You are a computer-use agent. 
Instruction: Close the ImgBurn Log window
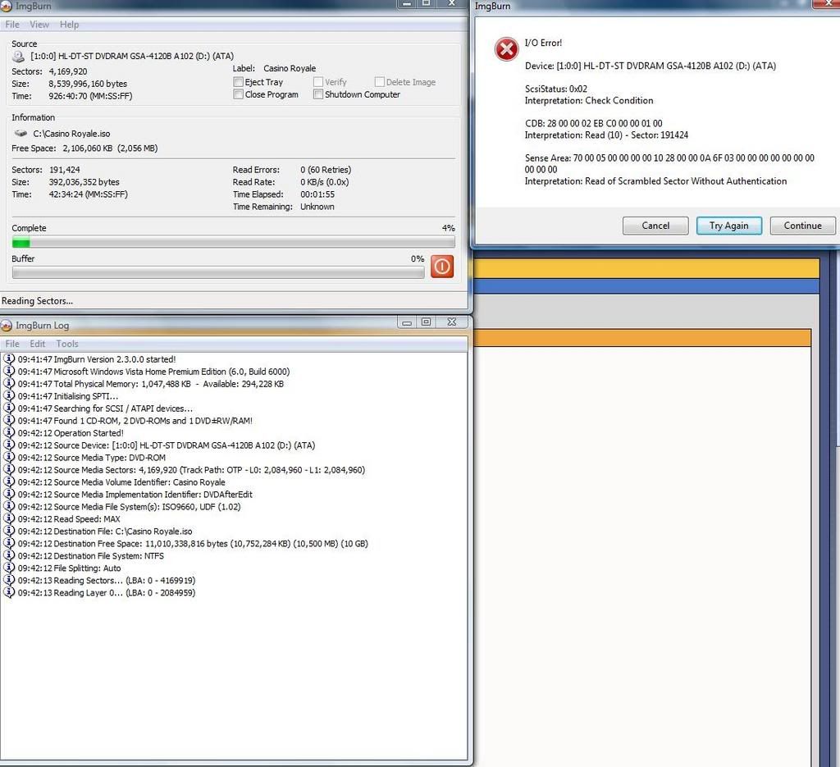pyautogui.click(x=452, y=322)
